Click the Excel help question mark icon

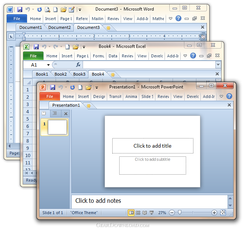(193, 56)
